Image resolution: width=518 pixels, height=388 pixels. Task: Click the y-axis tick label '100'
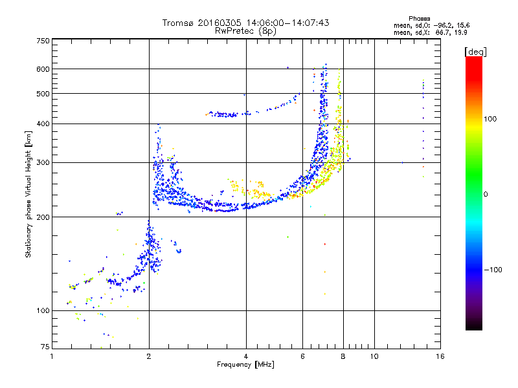pyautogui.click(x=43, y=311)
